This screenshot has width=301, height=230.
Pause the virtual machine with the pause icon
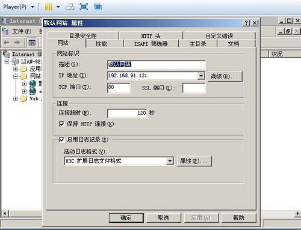48,7
